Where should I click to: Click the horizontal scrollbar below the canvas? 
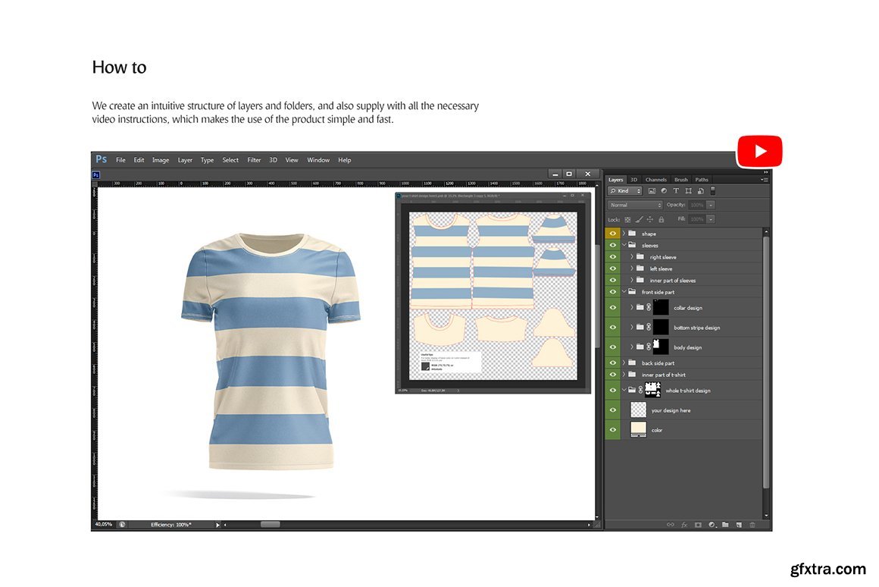[270, 524]
